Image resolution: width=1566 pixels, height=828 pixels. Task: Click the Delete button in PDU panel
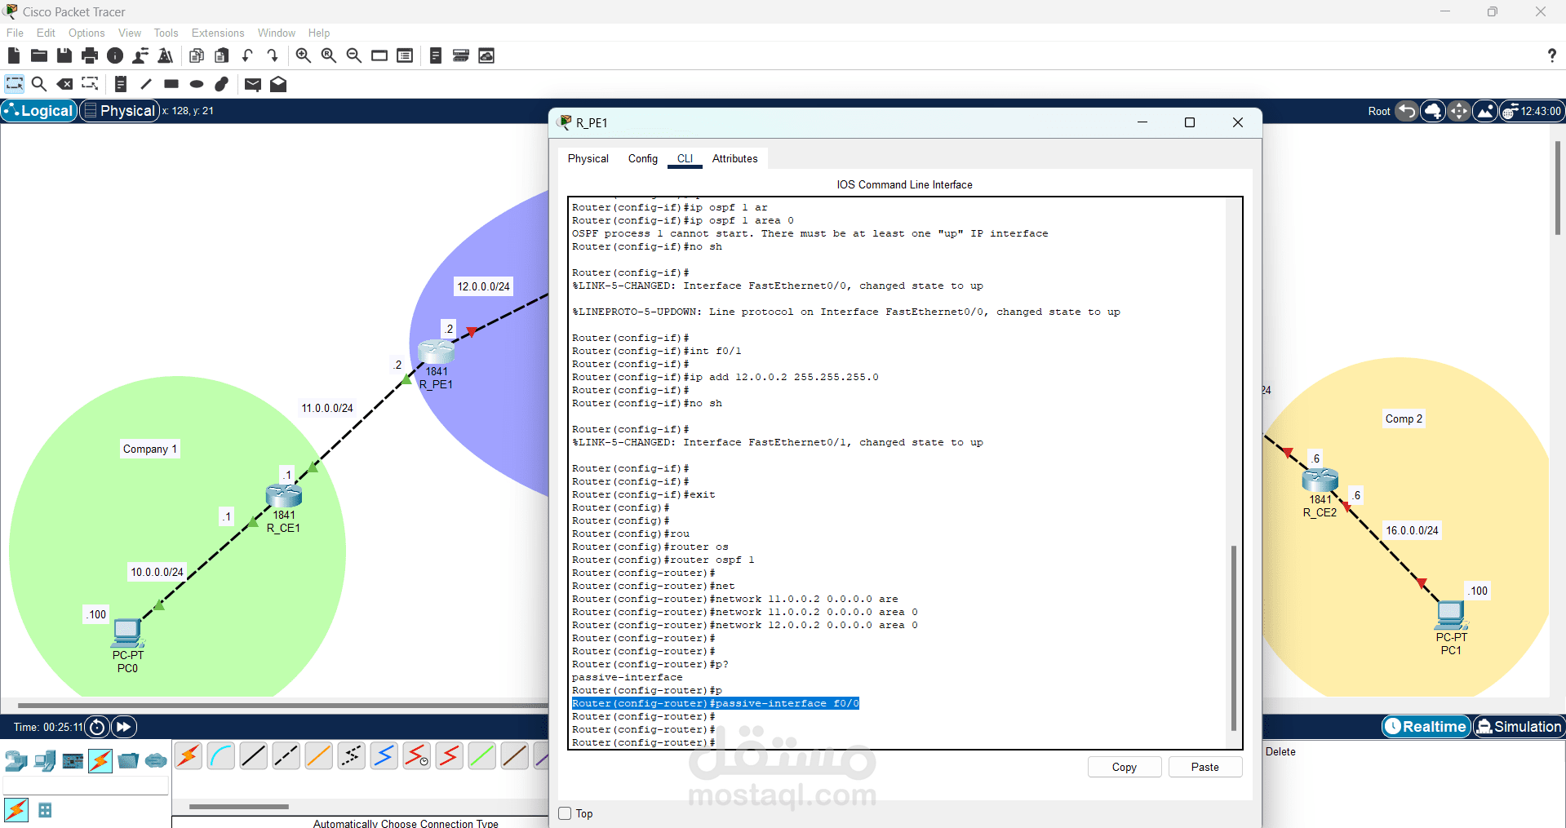(1280, 751)
